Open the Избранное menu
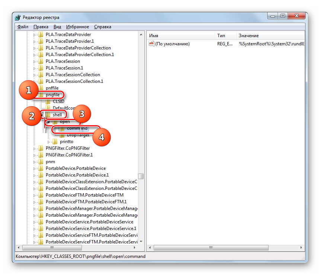The width and height of the screenshot is (320, 275). click(x=77, y=27)
